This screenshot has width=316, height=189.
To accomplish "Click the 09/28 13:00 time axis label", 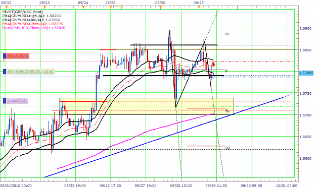I will click(181, 185).
